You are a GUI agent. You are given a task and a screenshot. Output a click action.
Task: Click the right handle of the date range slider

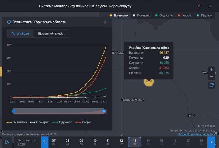[x=104, y=111]
